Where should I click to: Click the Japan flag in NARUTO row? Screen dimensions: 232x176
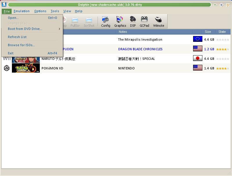tap(197, 58)
